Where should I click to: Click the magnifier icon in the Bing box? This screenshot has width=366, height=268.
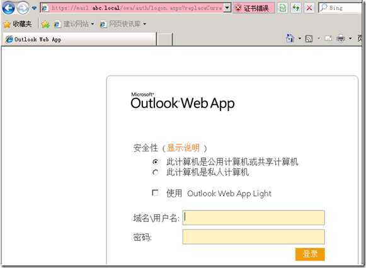point(324,8)
